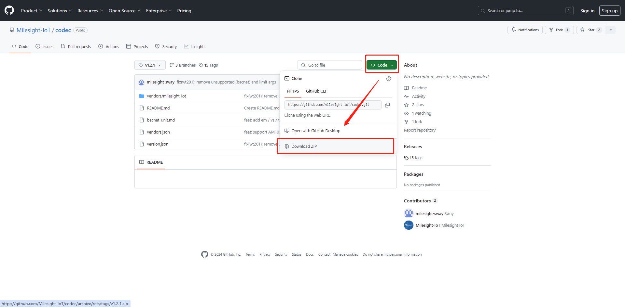
Task: Open the star lists dropdown arrow
Action: (x=611, y=30)
